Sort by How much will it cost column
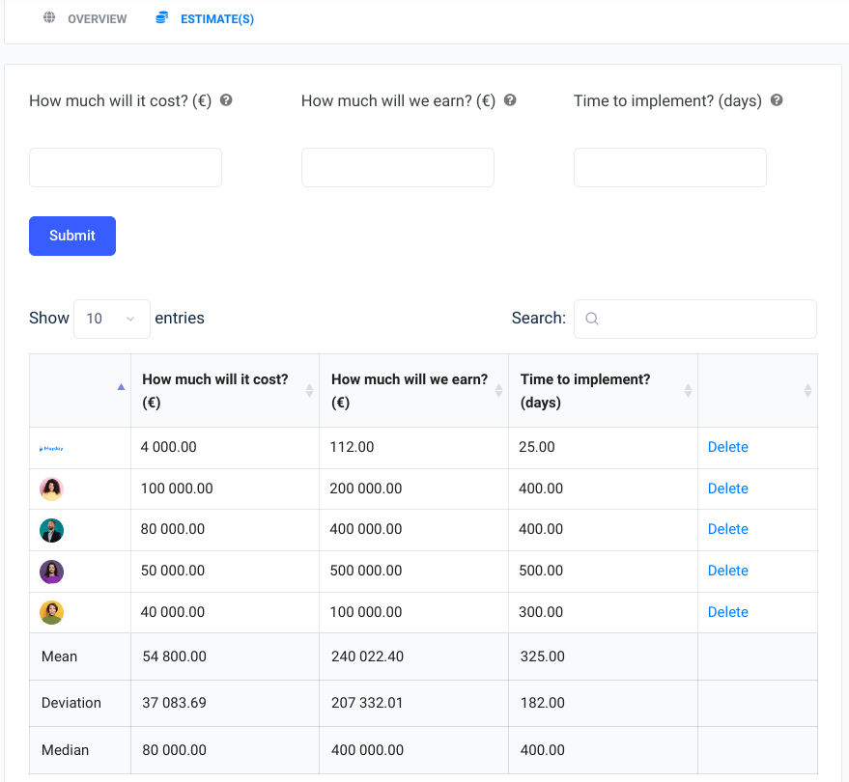Viewport: 849px width, 782px height. (x=224, y=391)
